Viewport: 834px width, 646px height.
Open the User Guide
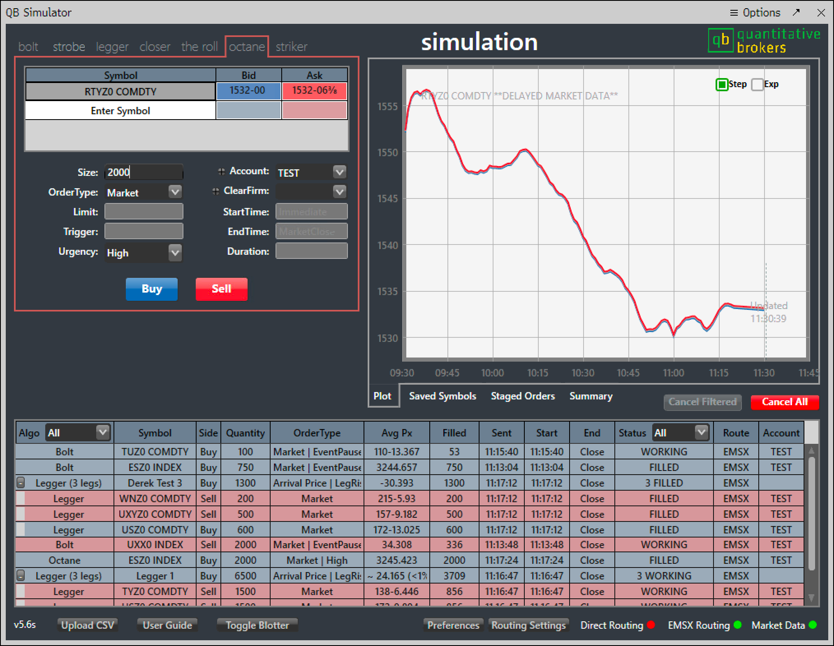[167, 625]
